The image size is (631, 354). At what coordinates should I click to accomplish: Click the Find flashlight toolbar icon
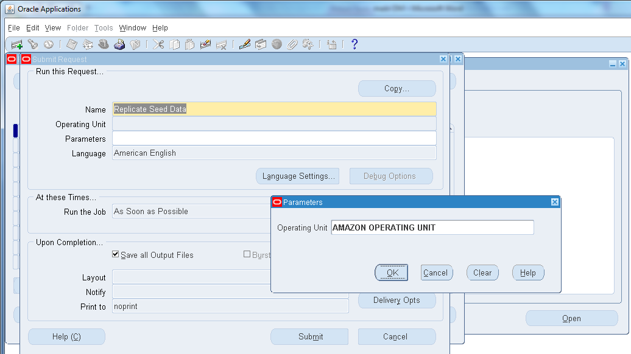point(33,44)
